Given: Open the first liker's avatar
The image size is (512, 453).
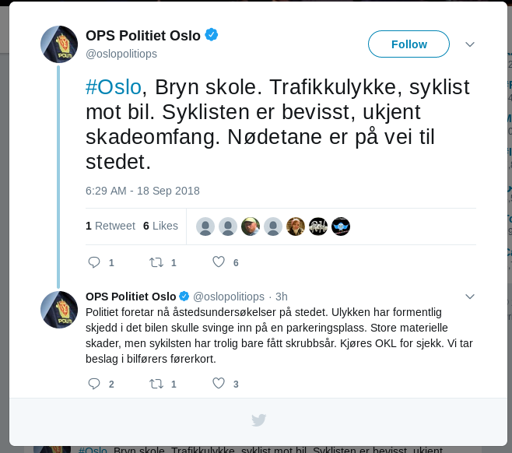Looking at the screenshot, I should coord(205,226).
